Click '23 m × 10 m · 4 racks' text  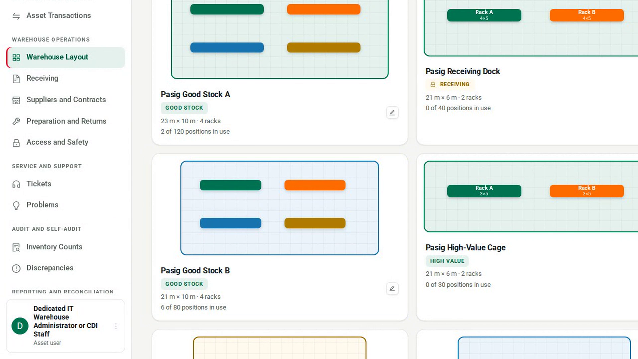(x=191, y=121)
